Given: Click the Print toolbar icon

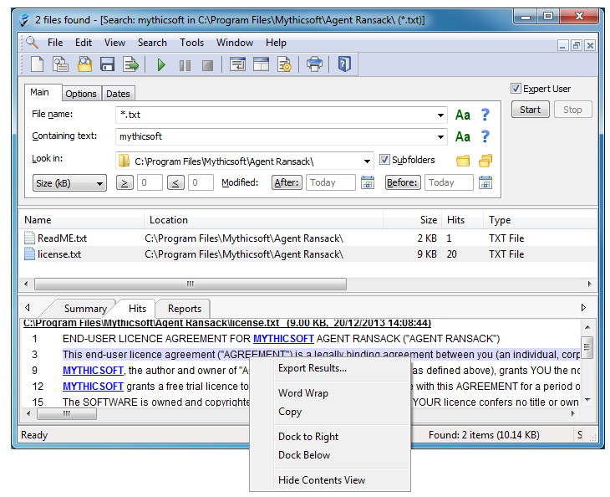Looking at the screenshot, I should (x=314, y=64).
